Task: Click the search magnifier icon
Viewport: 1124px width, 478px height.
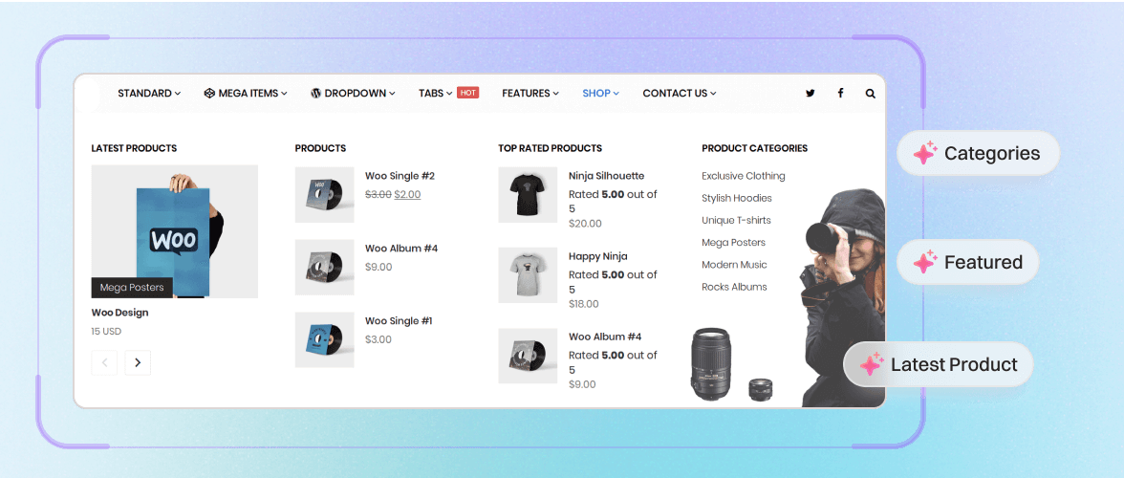Action: pyautogui.click(x=870, y=93)
